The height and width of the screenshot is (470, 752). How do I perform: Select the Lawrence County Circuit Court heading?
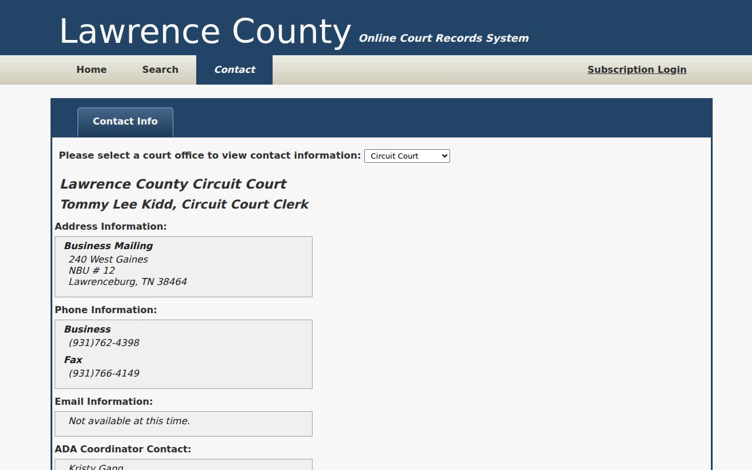click(x=173, y=184)
